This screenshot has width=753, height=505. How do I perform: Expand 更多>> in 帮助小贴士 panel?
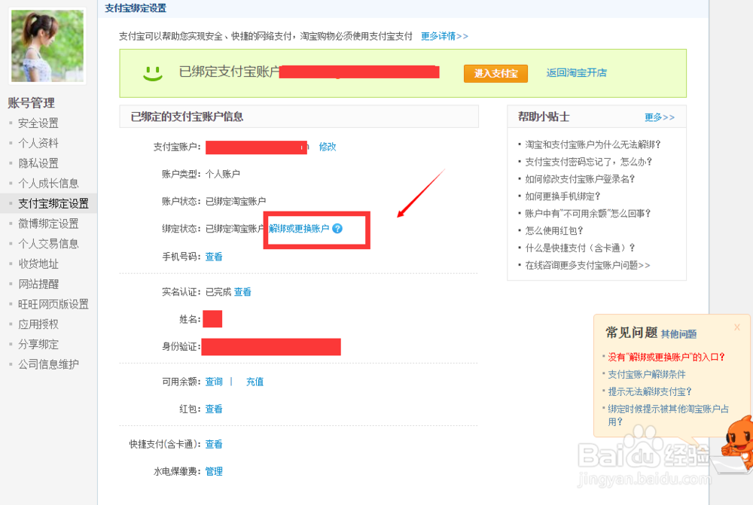660,116
